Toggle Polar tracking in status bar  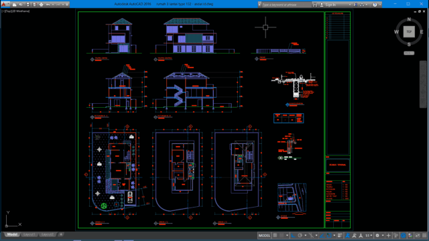(x=300, y=236)
